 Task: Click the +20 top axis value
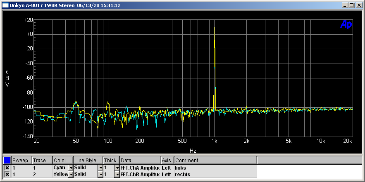click(29, 20)
